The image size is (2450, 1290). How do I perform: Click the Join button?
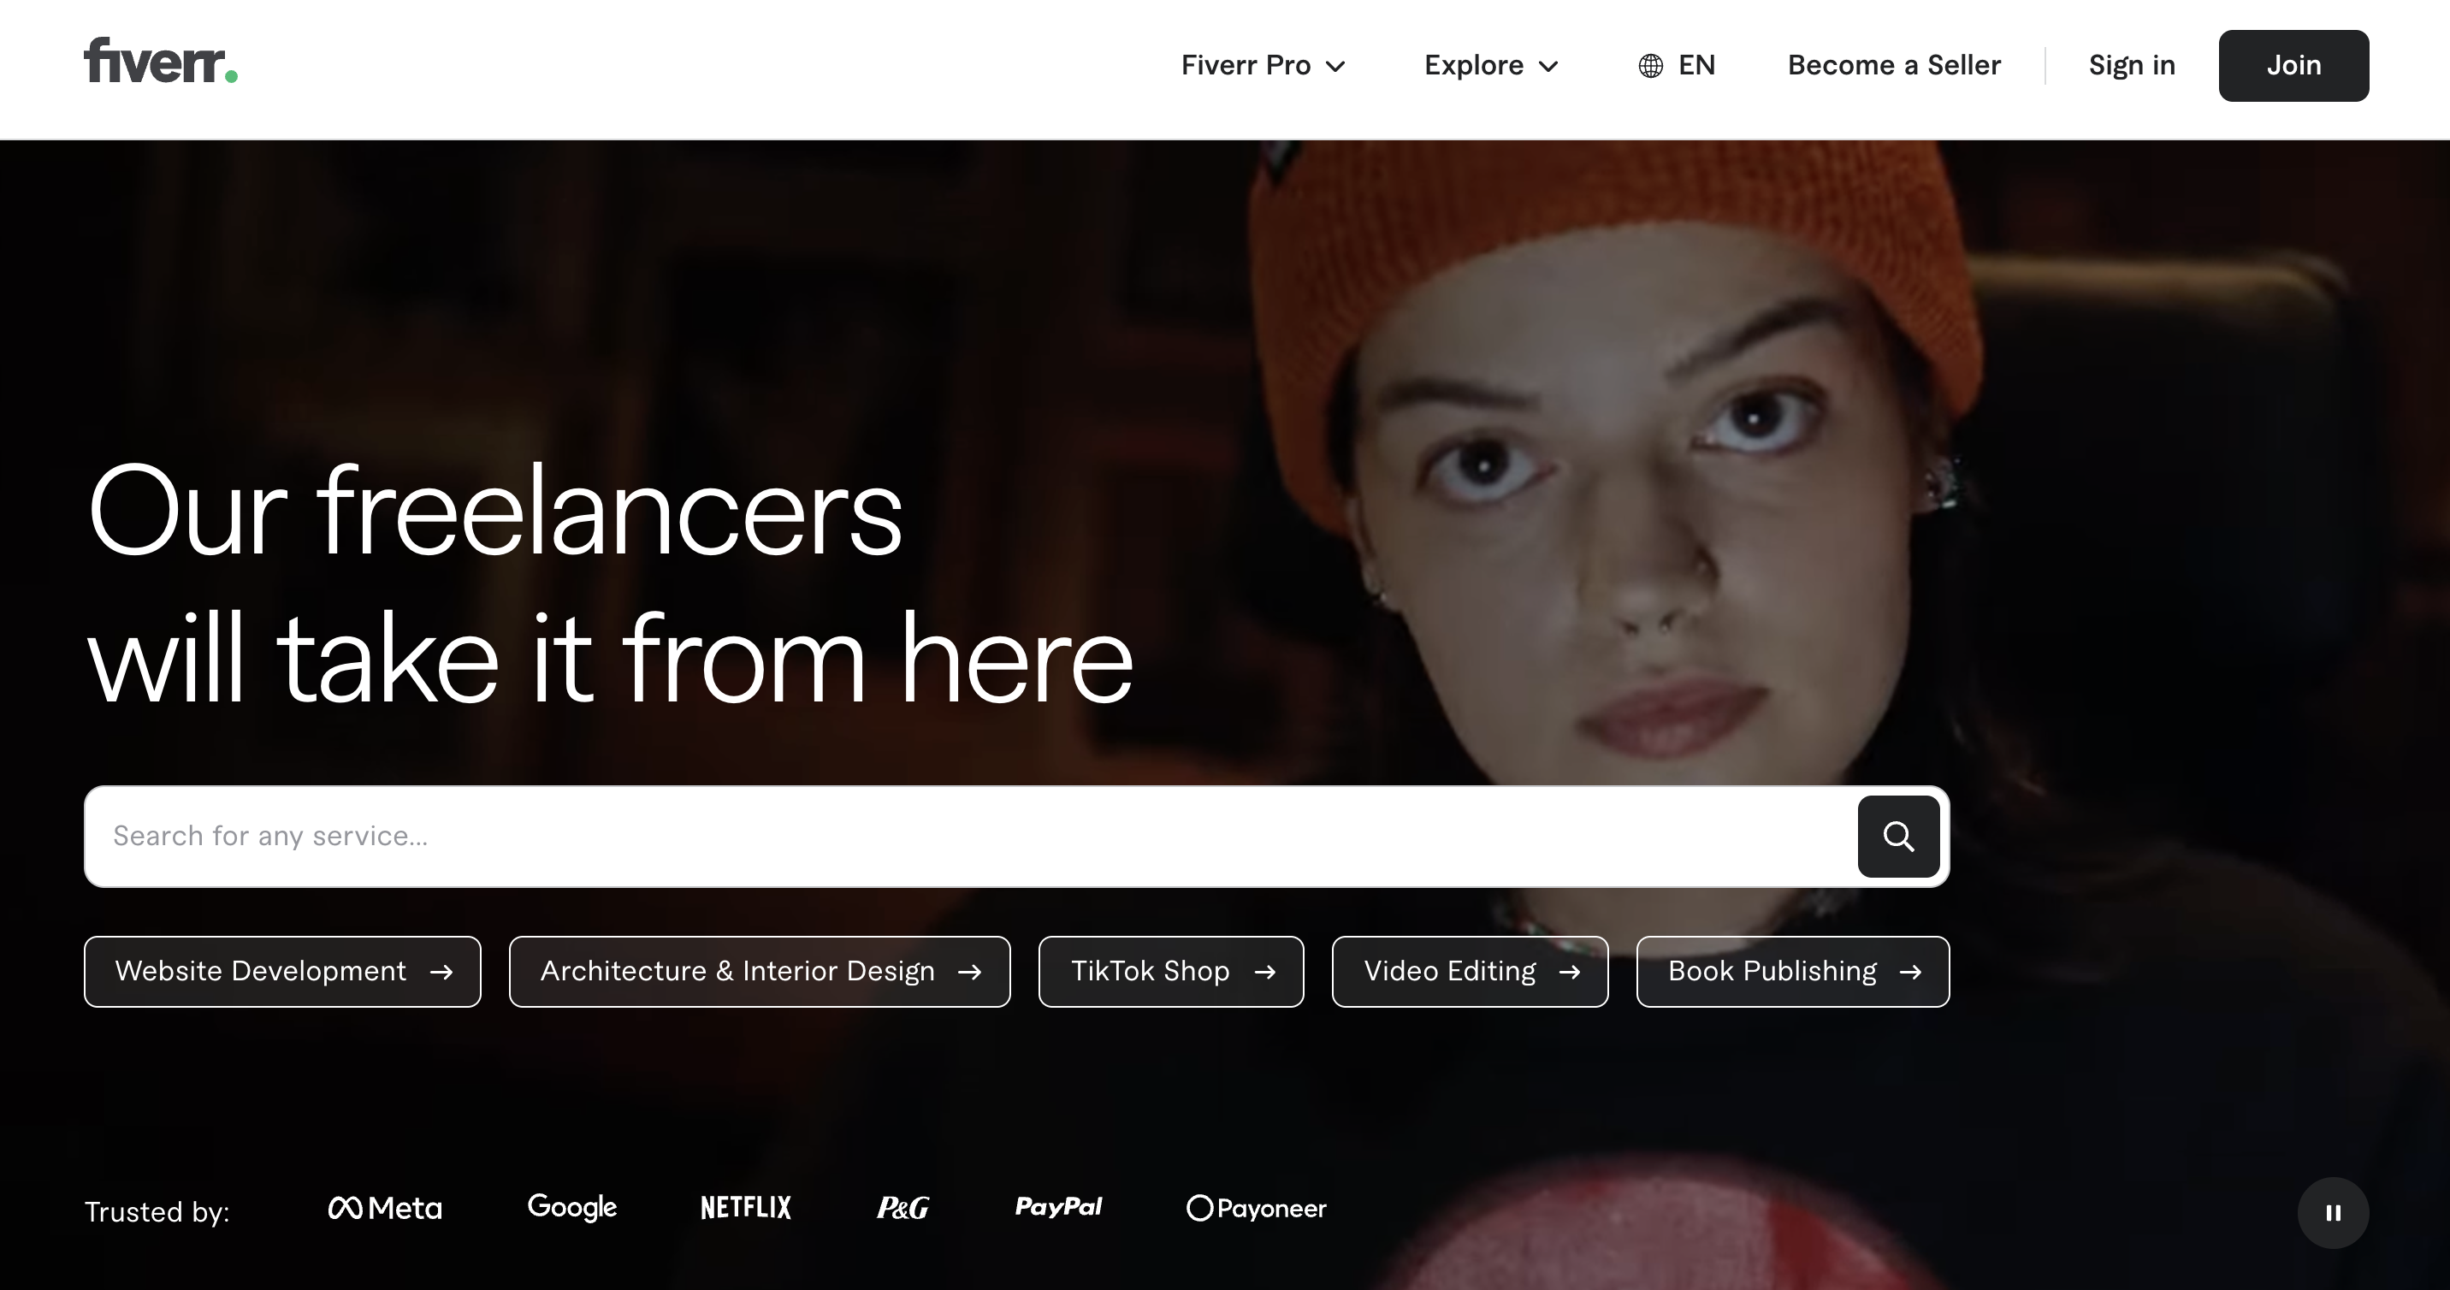coord(2293,66)
